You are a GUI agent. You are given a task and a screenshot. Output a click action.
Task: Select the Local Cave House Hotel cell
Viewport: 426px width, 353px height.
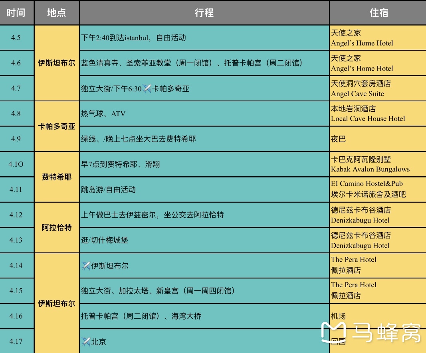[378, 114]
